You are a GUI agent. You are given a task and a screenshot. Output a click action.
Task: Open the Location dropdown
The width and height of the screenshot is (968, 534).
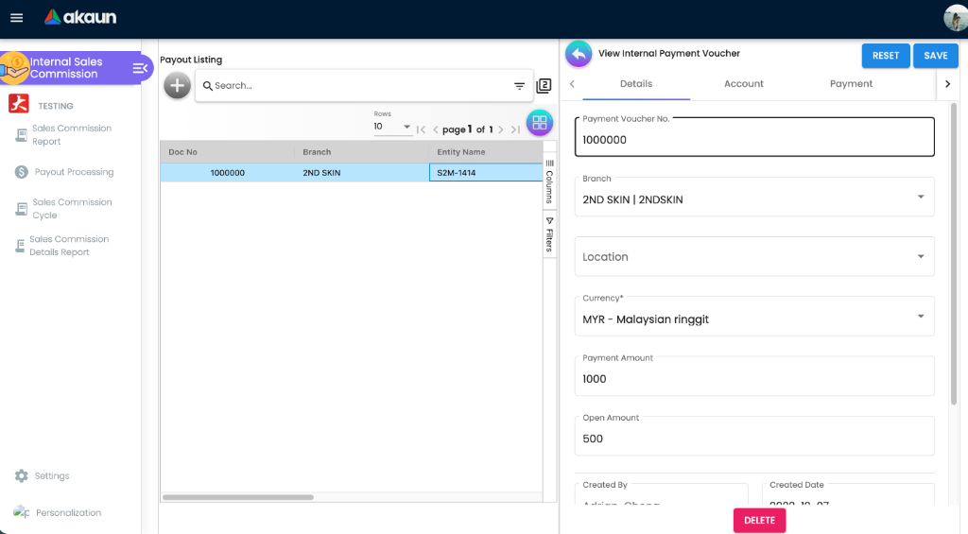click(x=754, y=256)
